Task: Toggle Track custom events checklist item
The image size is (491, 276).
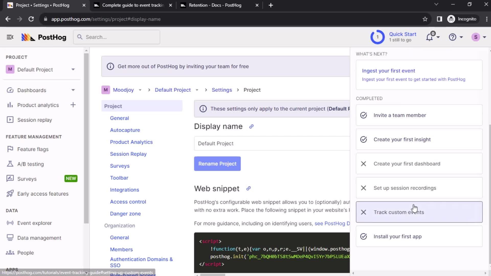Action: coord(364,212)
